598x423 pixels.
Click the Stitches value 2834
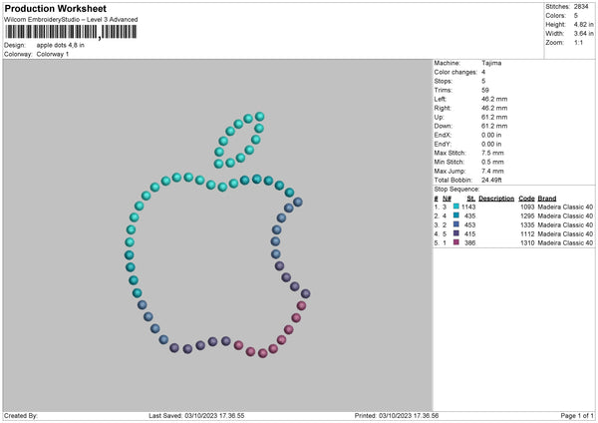coord(581,7)
